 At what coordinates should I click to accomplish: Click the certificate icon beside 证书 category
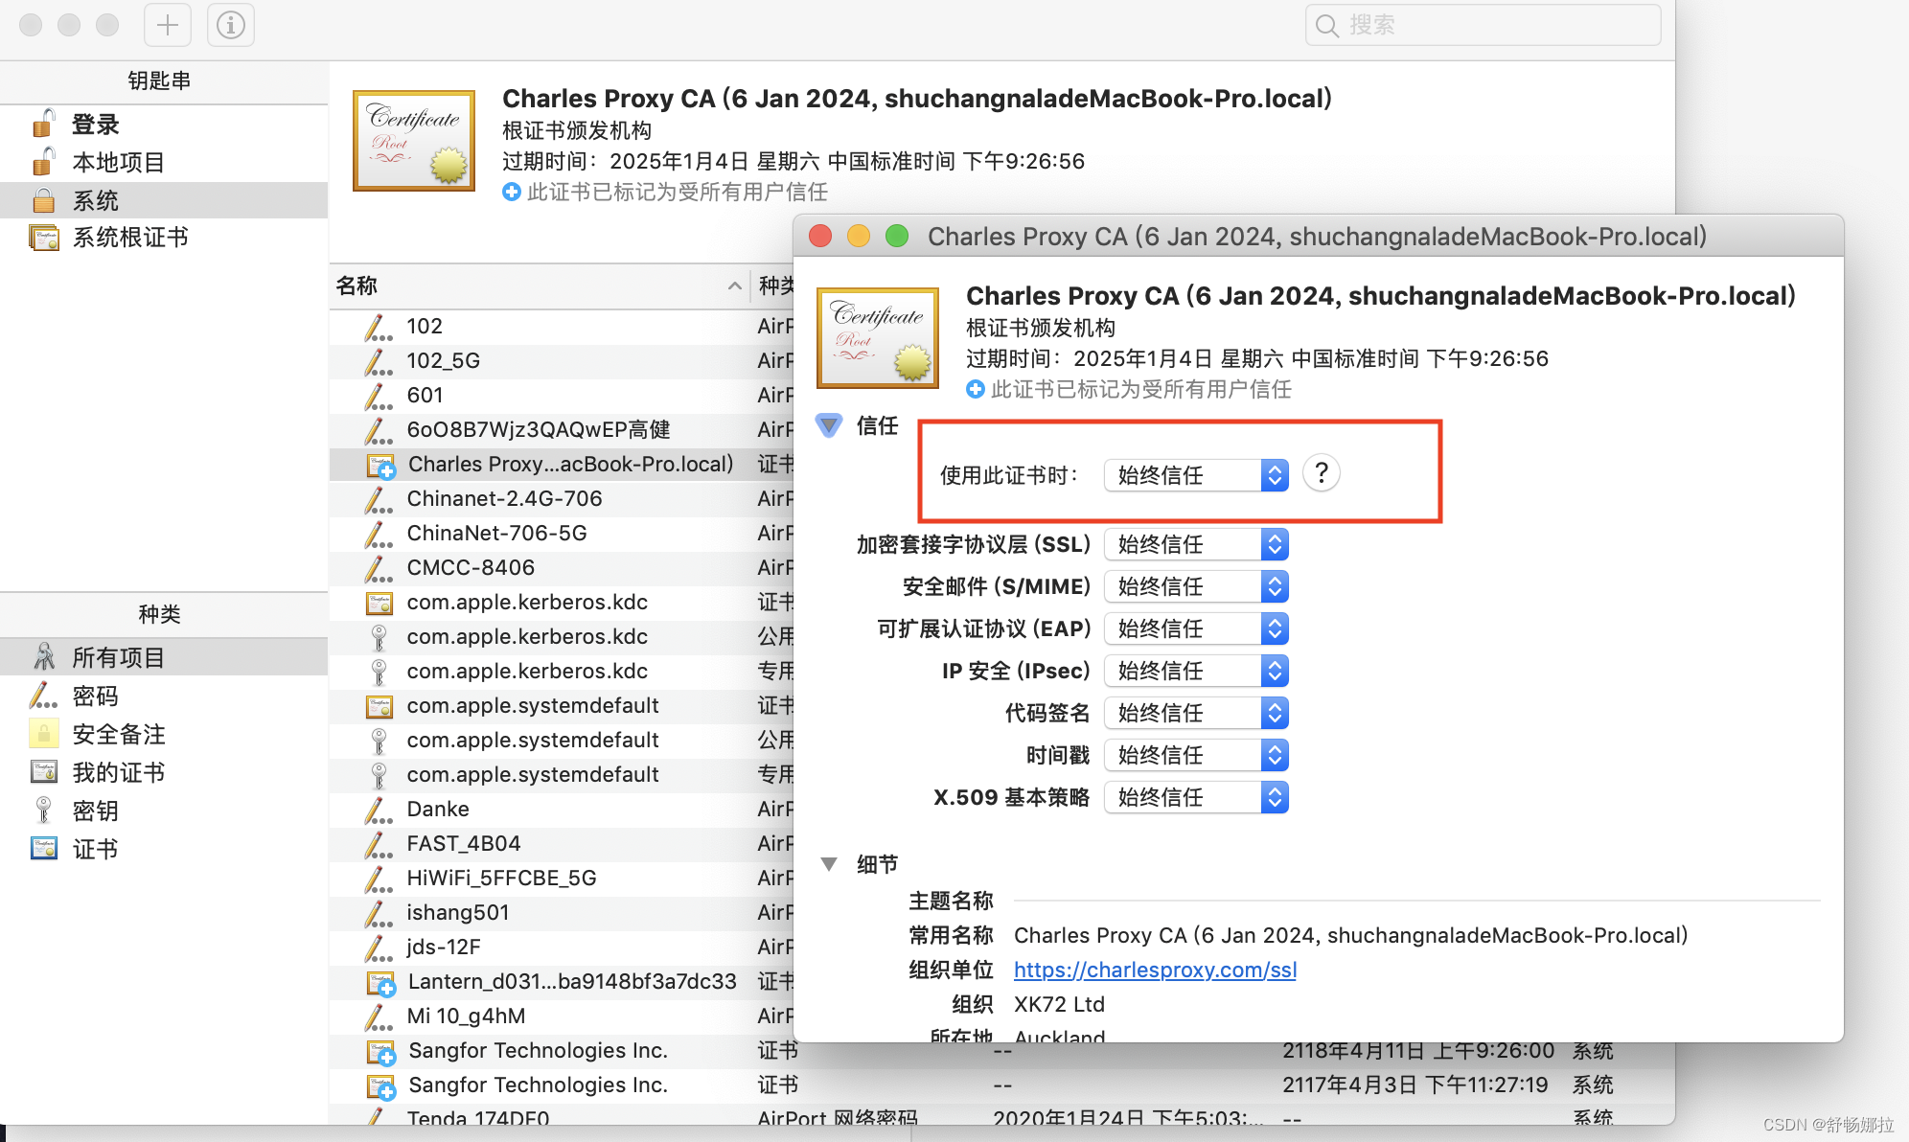pos(44,849)
